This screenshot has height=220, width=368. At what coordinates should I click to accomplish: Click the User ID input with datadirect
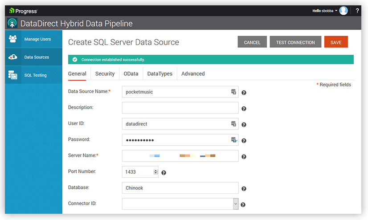(180, 124)
